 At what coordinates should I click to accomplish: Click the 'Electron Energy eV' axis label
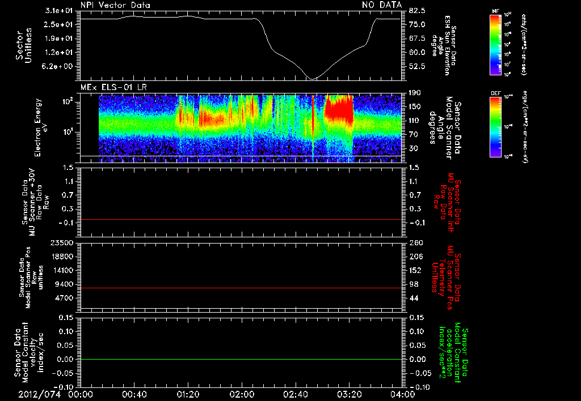41,127
